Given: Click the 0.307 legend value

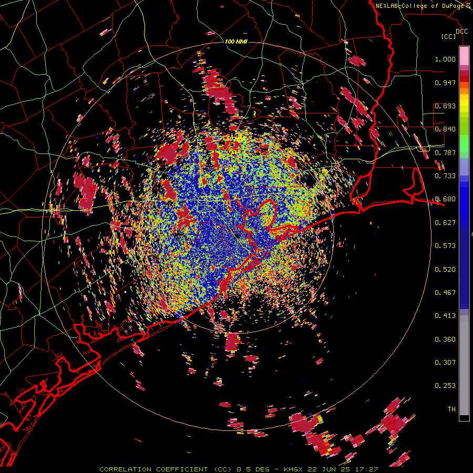Looking at the screenshot, I should 445,362.
